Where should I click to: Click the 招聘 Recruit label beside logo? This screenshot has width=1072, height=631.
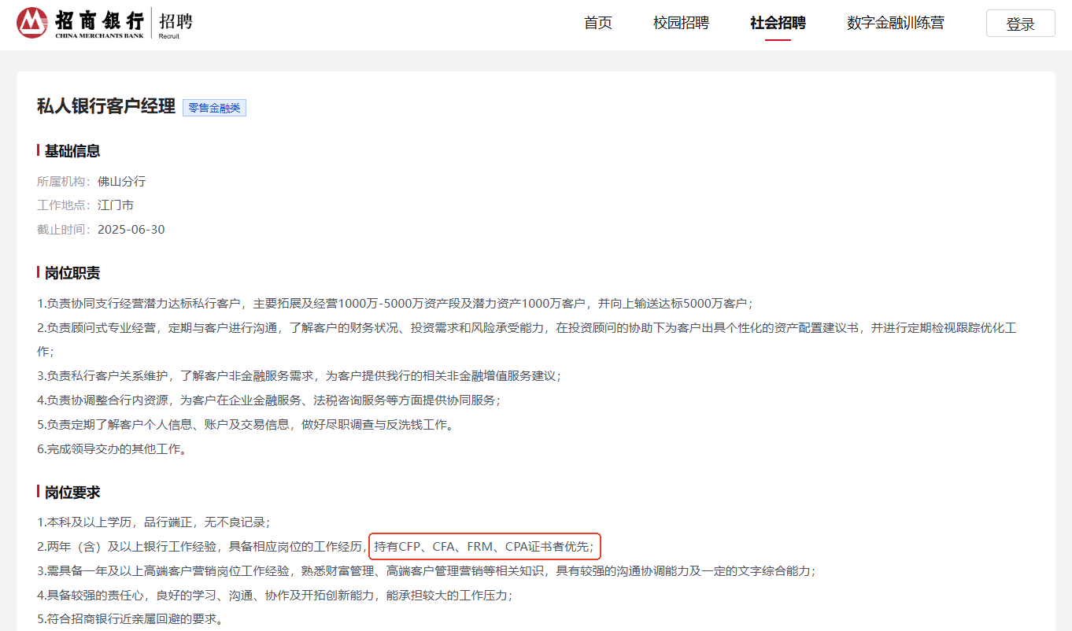(175, 24)
